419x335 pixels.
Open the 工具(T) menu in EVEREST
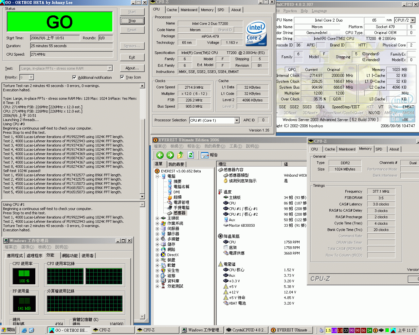235,146
